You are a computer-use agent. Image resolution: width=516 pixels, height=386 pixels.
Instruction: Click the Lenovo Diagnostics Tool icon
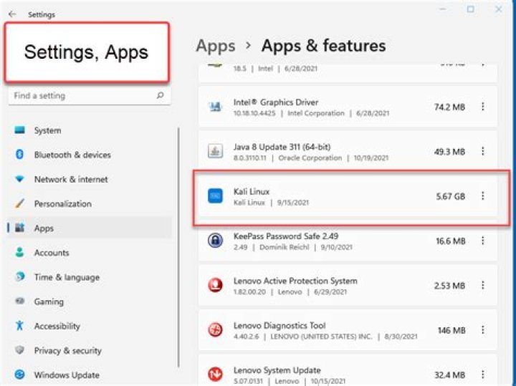pyautogui.click(x=215, y=329)
